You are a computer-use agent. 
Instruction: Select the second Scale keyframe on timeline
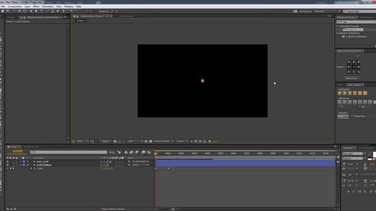(x=169, y=168)
